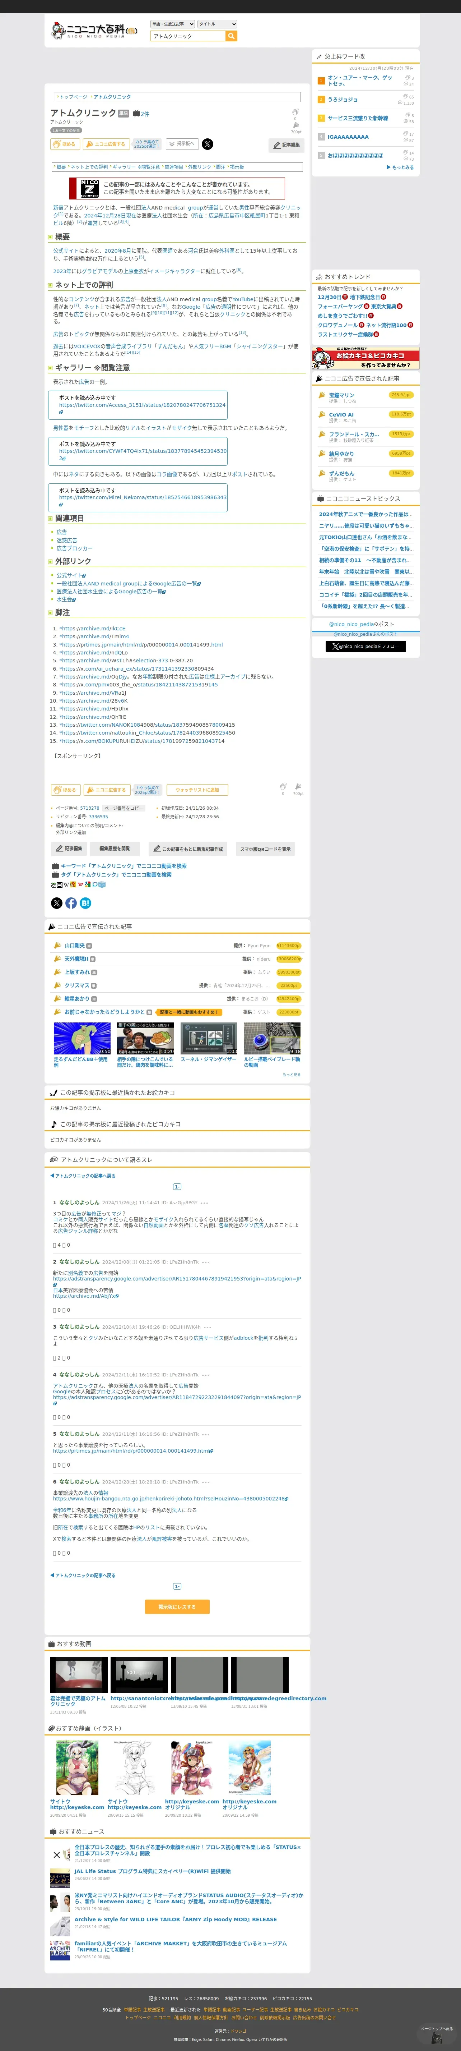This screenshot has height=2051, width=461.
Task: Click the 2件 video count icon near title
Action: coord(141,114)
